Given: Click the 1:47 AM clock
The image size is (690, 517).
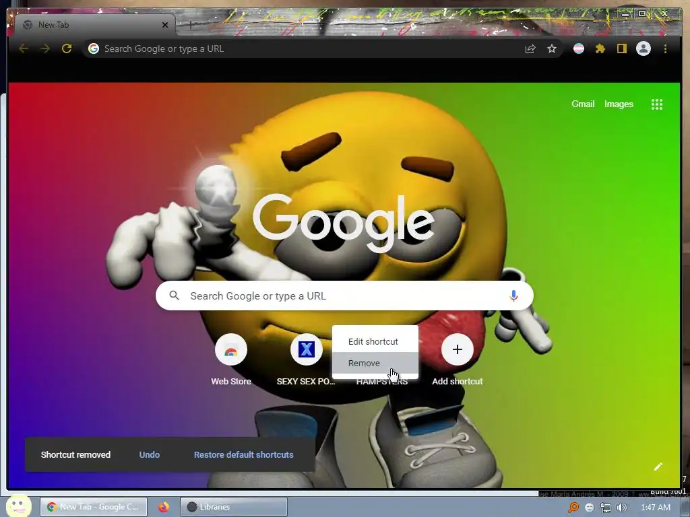Looking at the screenshot, I should [x=656, y=508].
